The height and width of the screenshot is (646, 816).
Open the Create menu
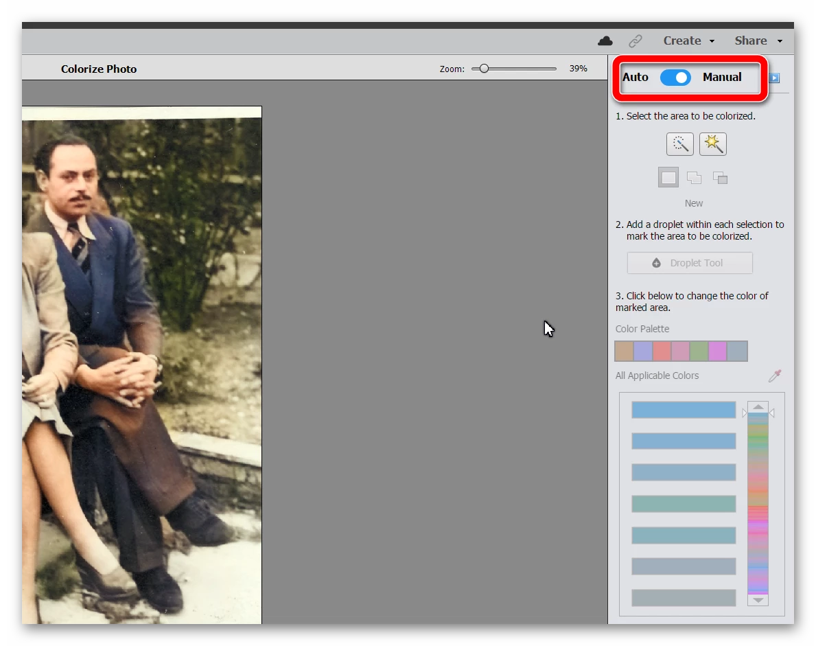tap(688, 41)
